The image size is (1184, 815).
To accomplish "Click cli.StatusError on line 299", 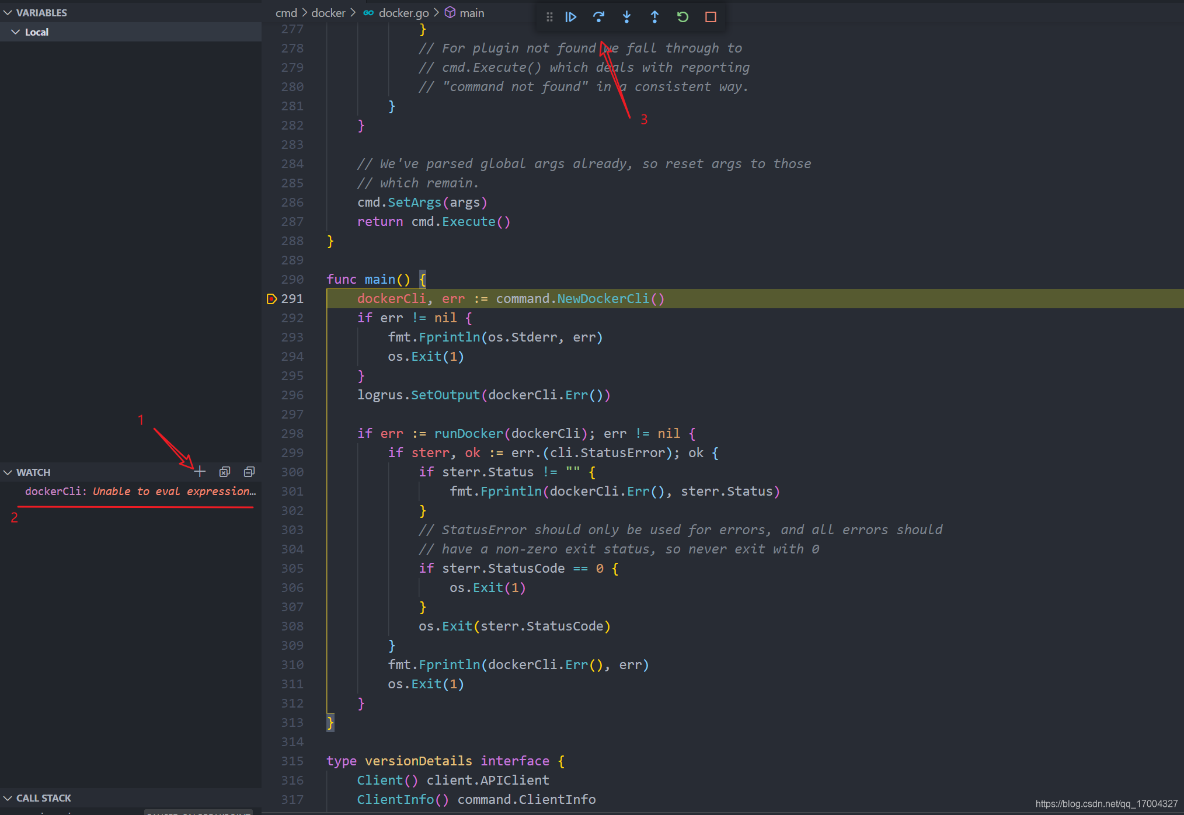I will pyautogui.click(x=607, y=453).
